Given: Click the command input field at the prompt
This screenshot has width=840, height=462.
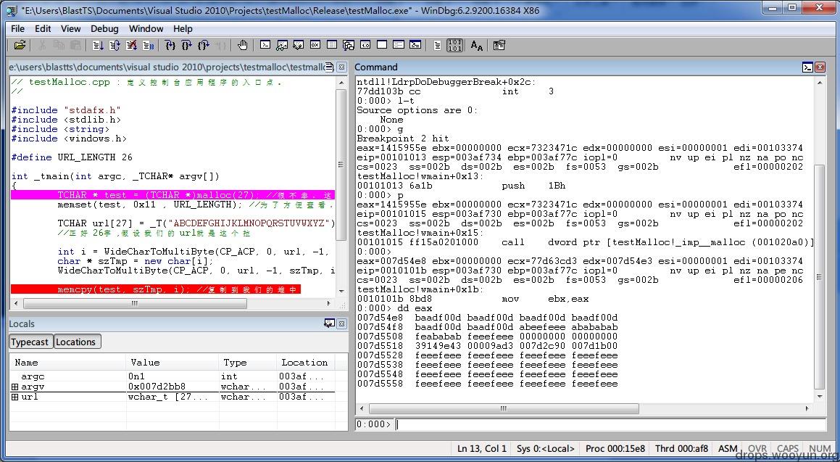Looking at the screenshot, I should (x=609, y=424).
